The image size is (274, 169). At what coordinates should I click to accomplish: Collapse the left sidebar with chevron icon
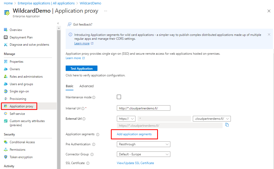[58, 23]
